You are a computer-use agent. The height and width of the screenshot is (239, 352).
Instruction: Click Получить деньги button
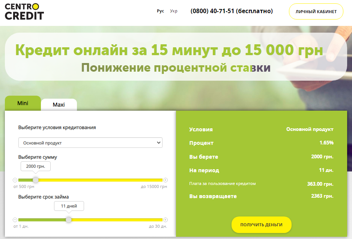coord(261,225)
